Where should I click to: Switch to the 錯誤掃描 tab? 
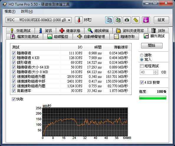(x=98, y=31)
